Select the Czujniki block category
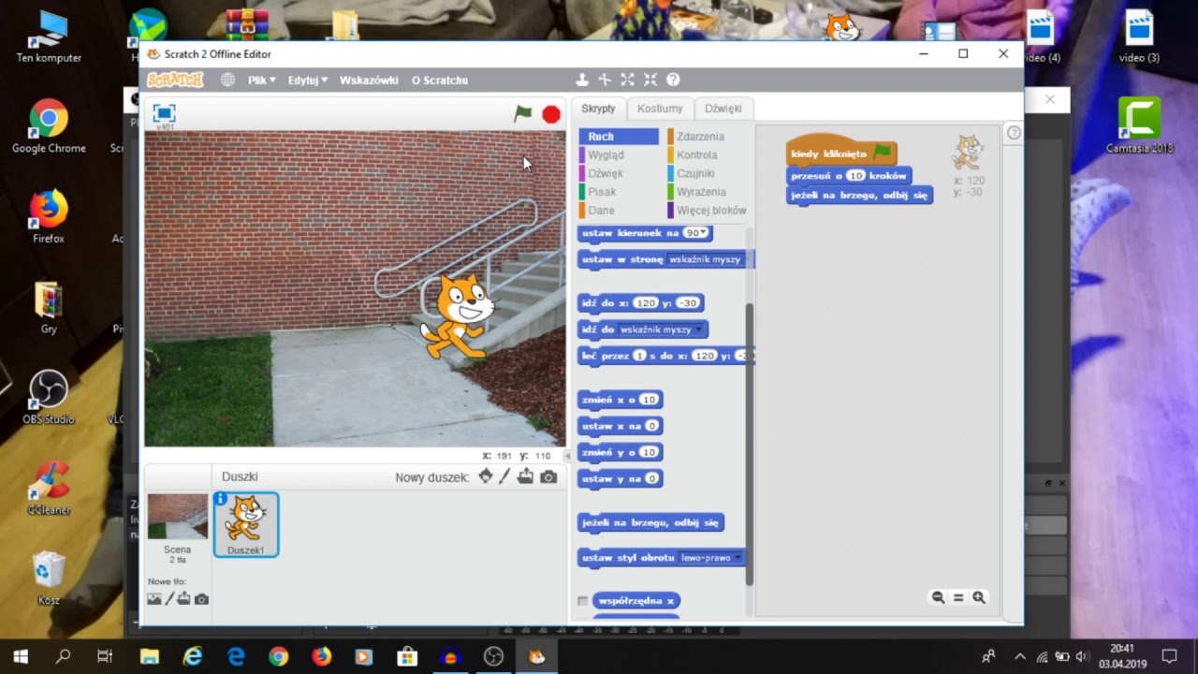Screen dimensions: 1198x674 click(x=696, y=173)
